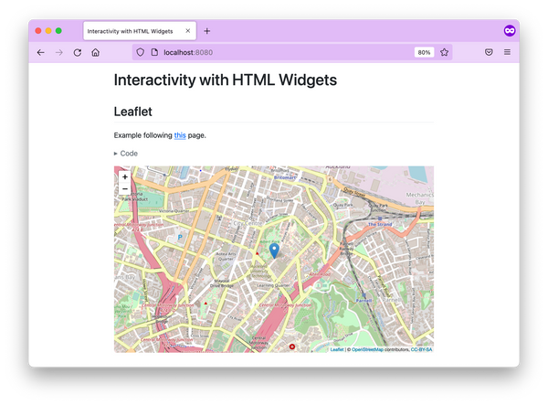This screenshot has width=548, height=405.
Task: Follow the "this" hyperlink
Action: pyautogui.click(x=180, y=135)
